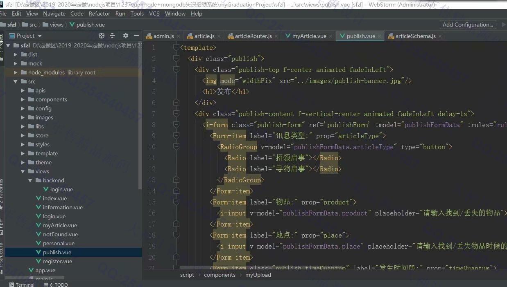Click the Add Configuration button
The image size is (507, 287).
pyautogui.click(x=468, y=25)
